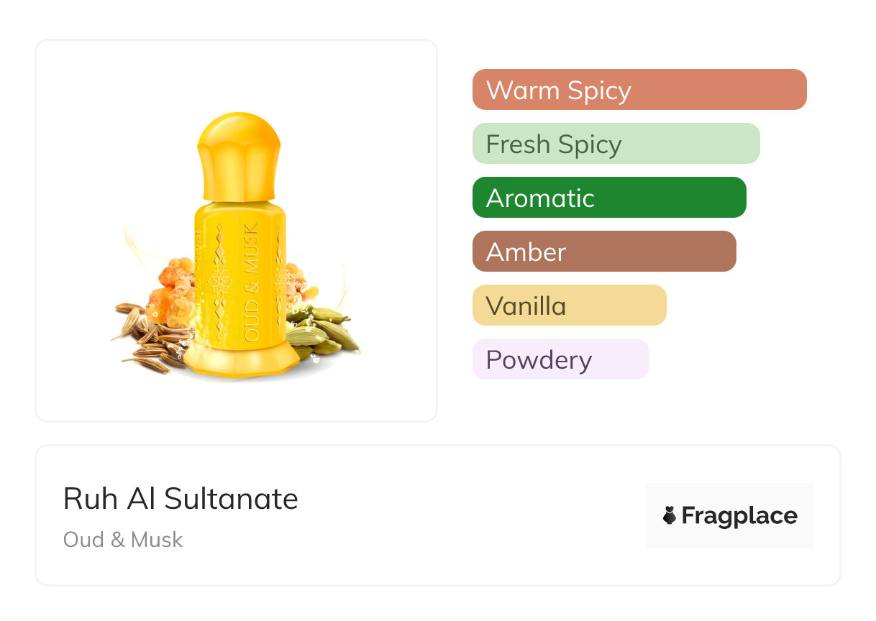Choose the Fresh Spicy accord bar
The width and height of the screenshot is (876, 621).
[616, 144]
